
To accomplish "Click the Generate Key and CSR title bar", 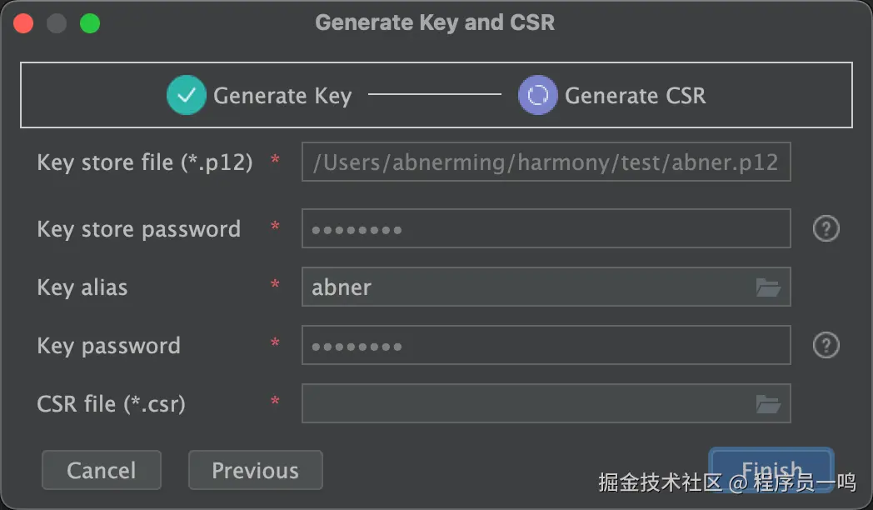I will tap(435, 22).
